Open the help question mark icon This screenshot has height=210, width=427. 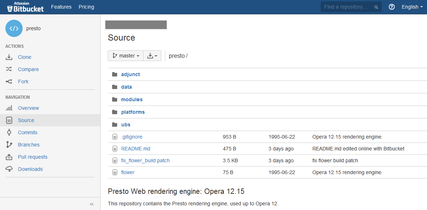pyautogui.click(x=392, y=7)
